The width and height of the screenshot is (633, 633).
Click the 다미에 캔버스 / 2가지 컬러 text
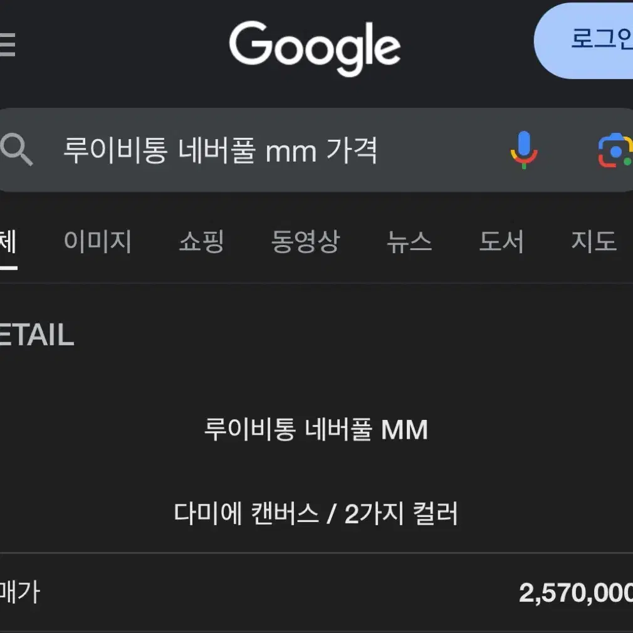316,513
